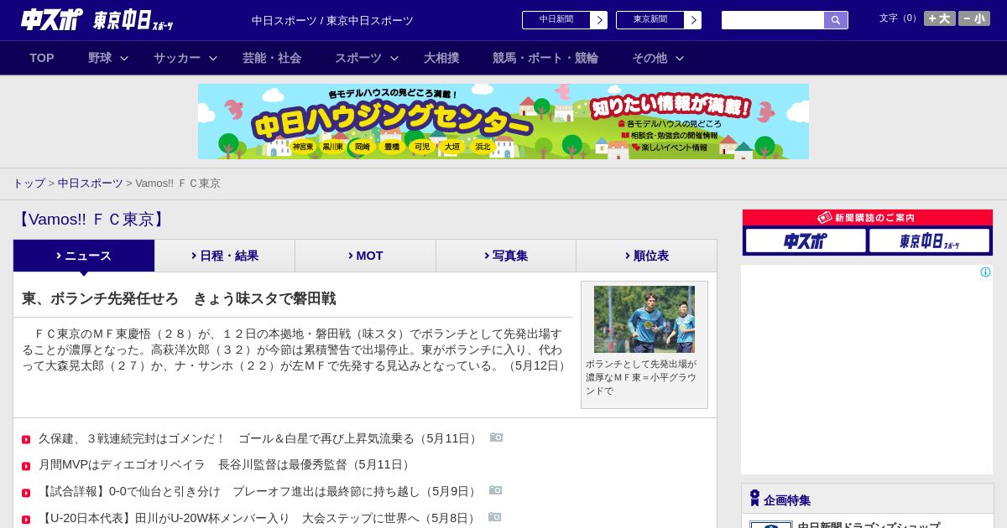Click camera icon beside 試合詳報 article

[495, 490]
